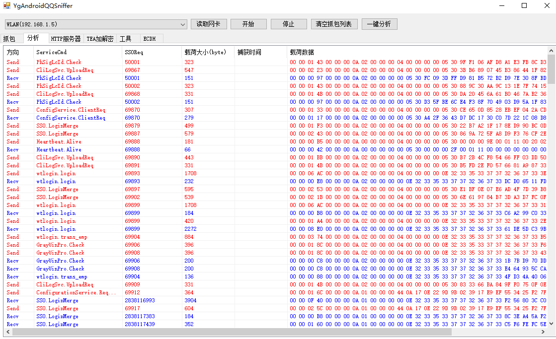Screen dimensions: 556x339
Task: Select the Recv PhSigLcId.Check row 50002
Action: pyautogui.click(x=276, y=102)
